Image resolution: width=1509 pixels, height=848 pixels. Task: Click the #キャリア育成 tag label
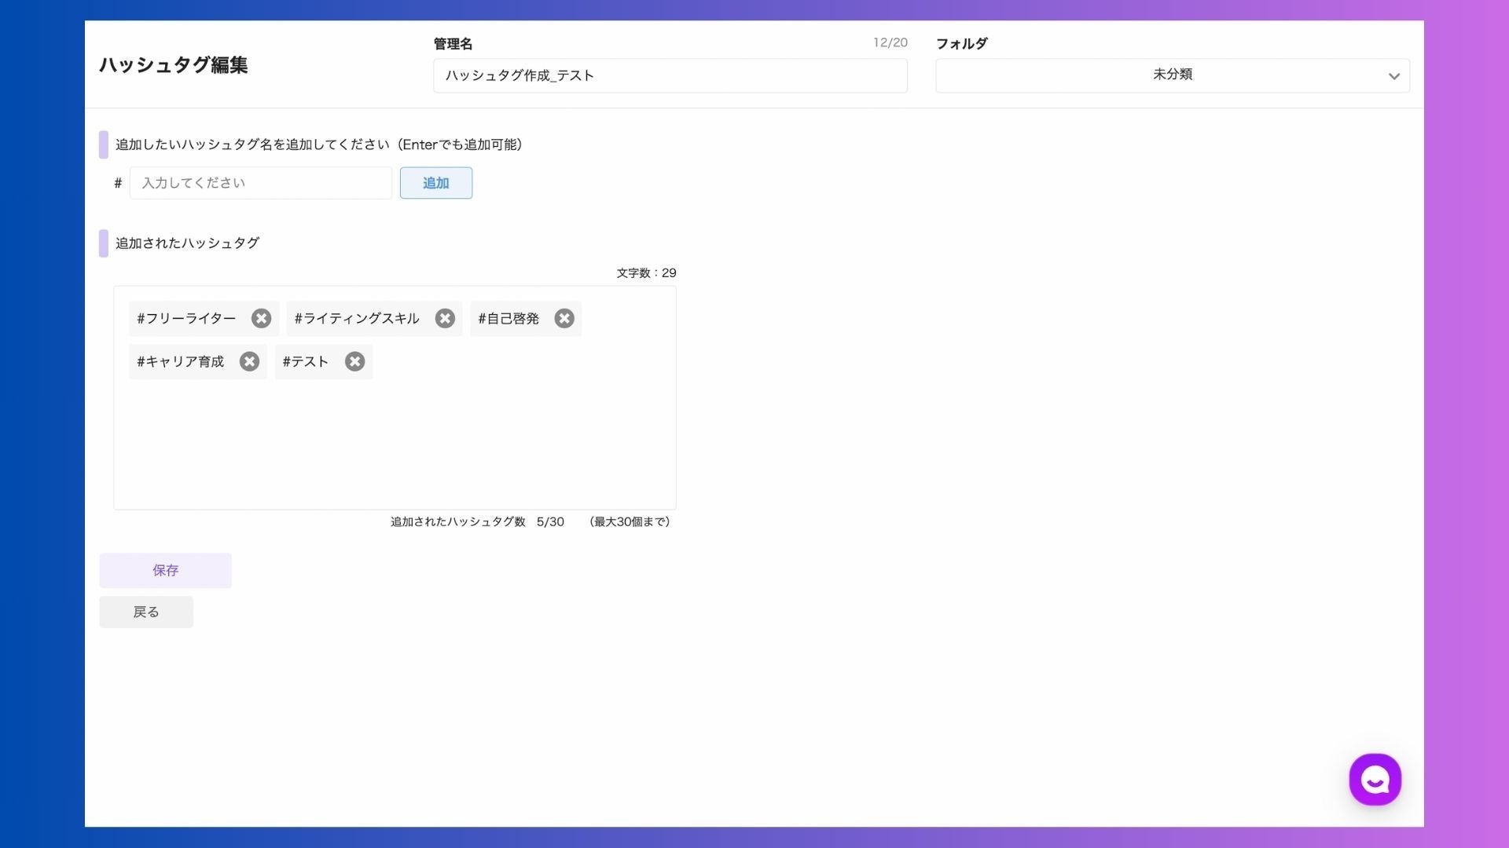tap(181, 361)
